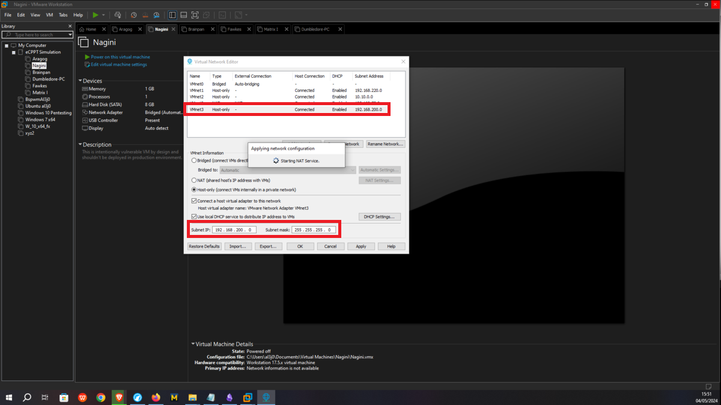Click the Rename Network button
Image resolution: width=721 pixels, height=405 pixels.
tap(385, 144)
